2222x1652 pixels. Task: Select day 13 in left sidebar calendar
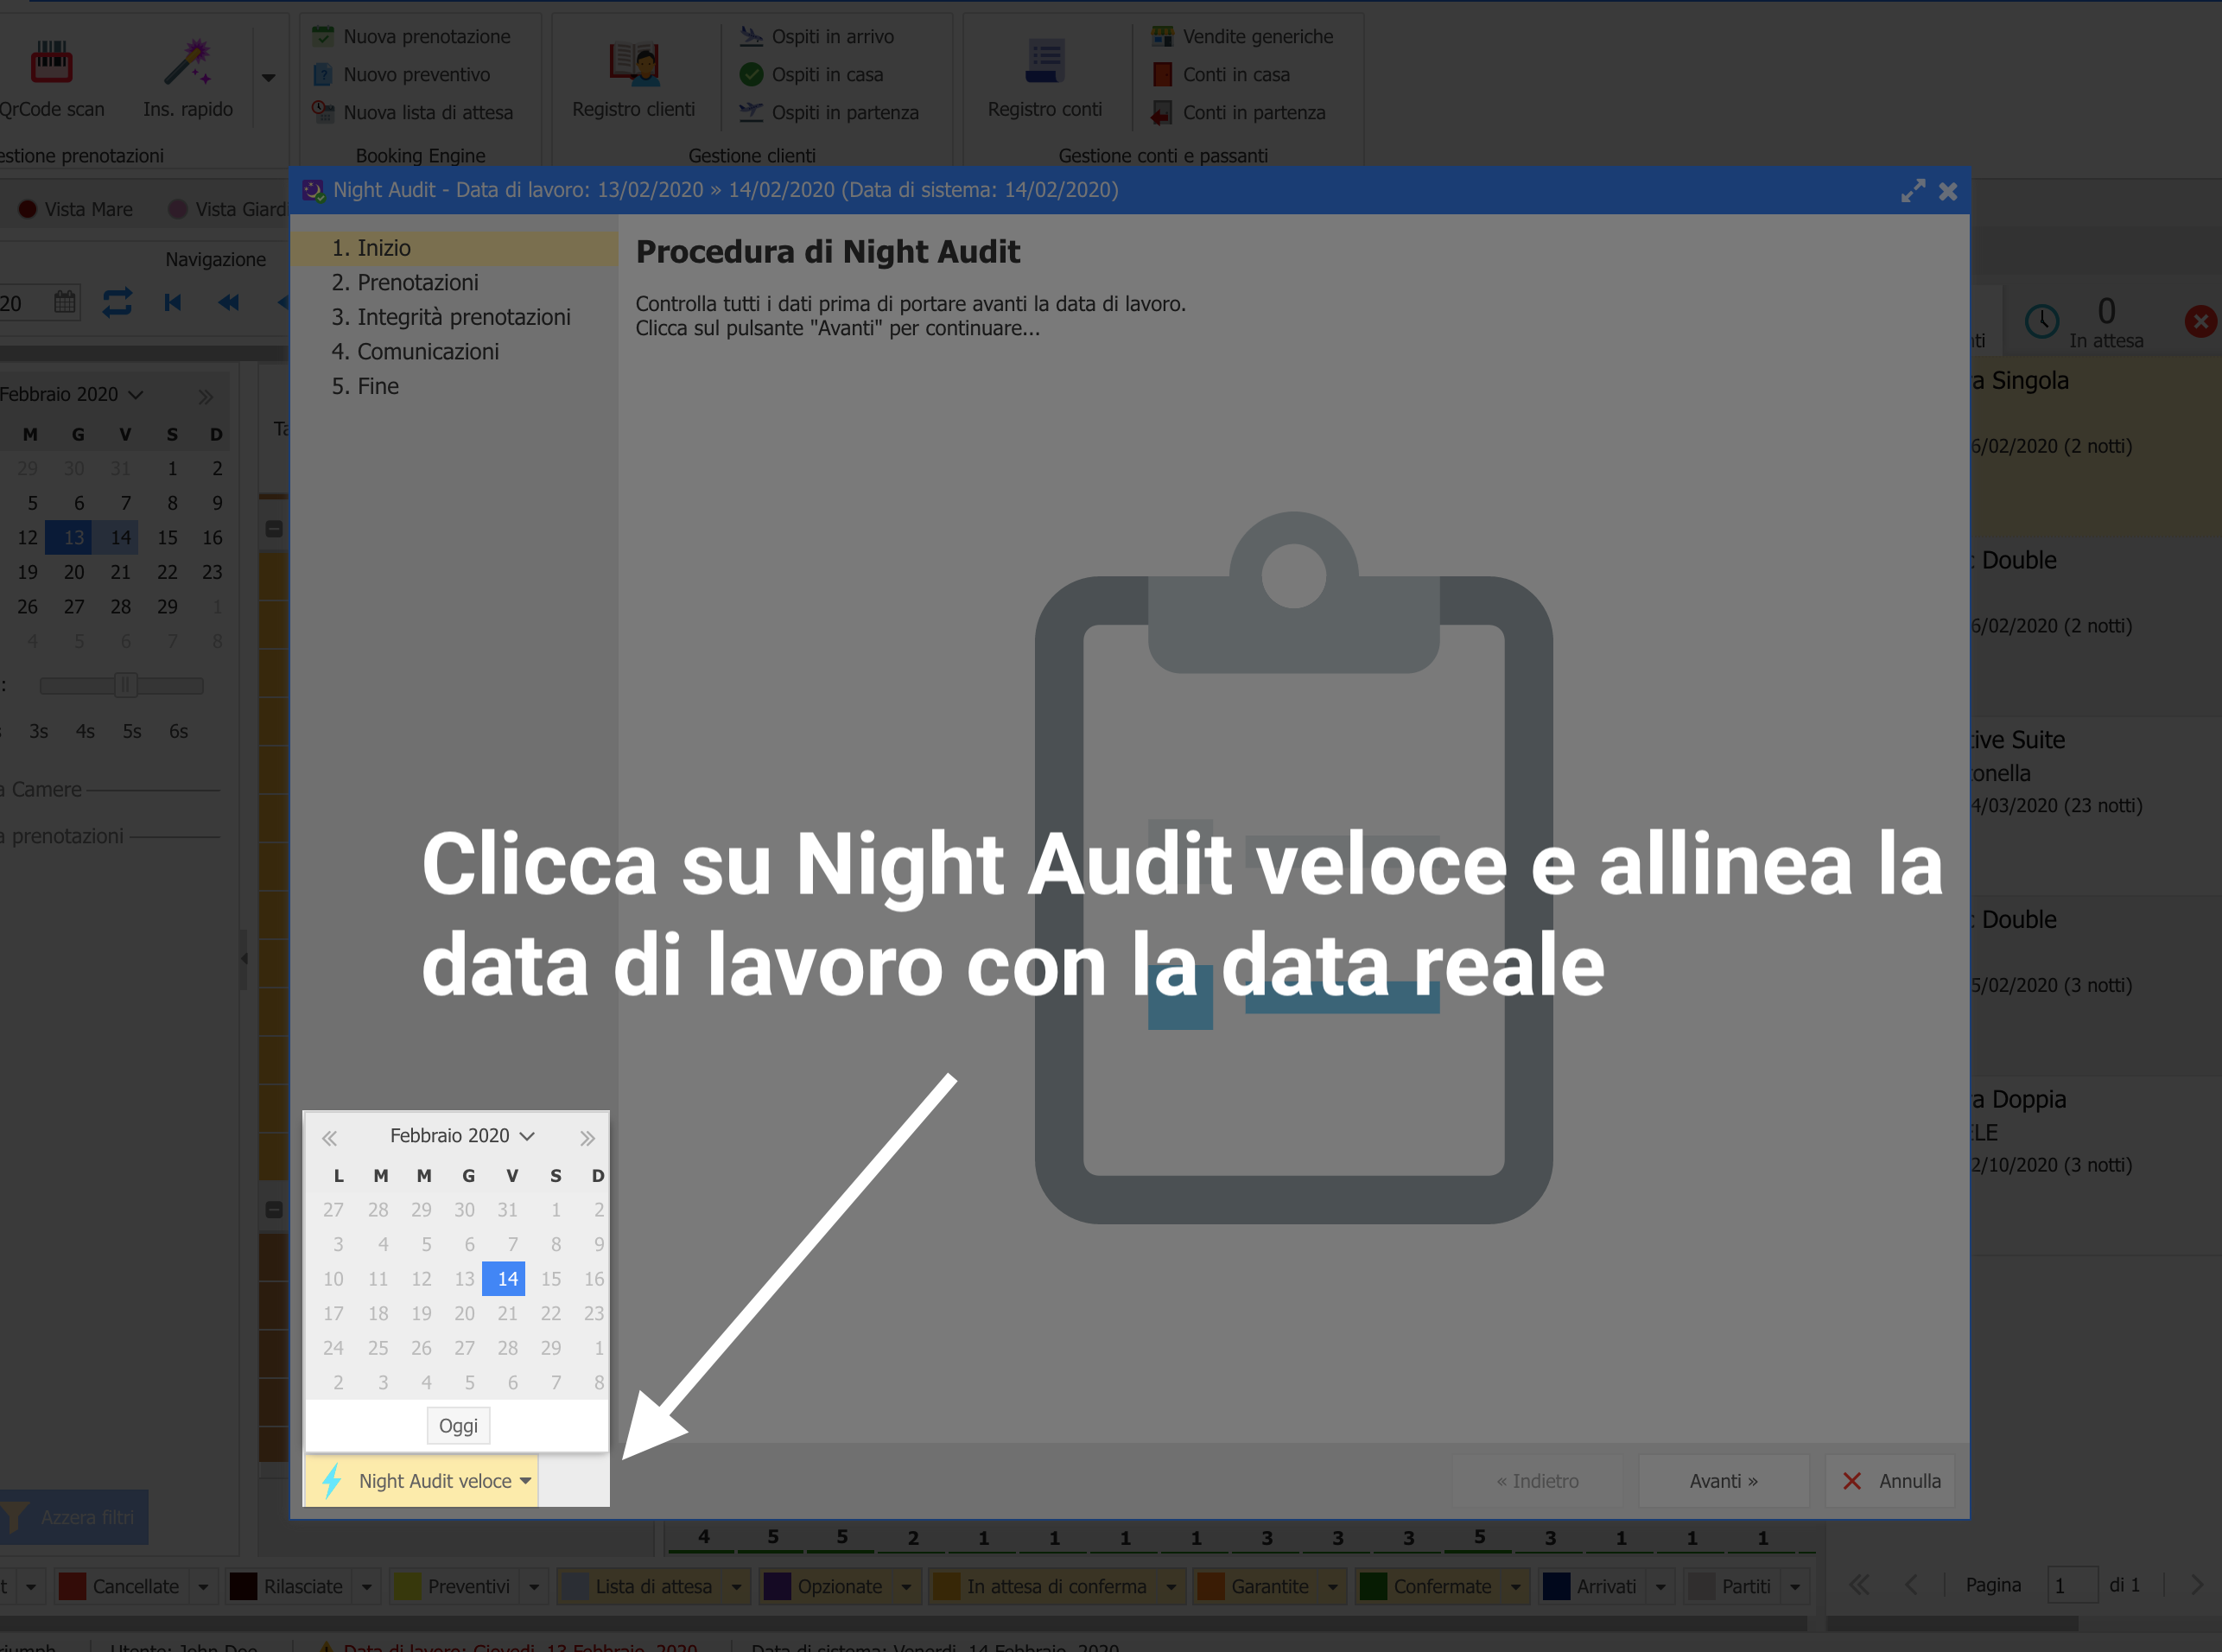68,538
